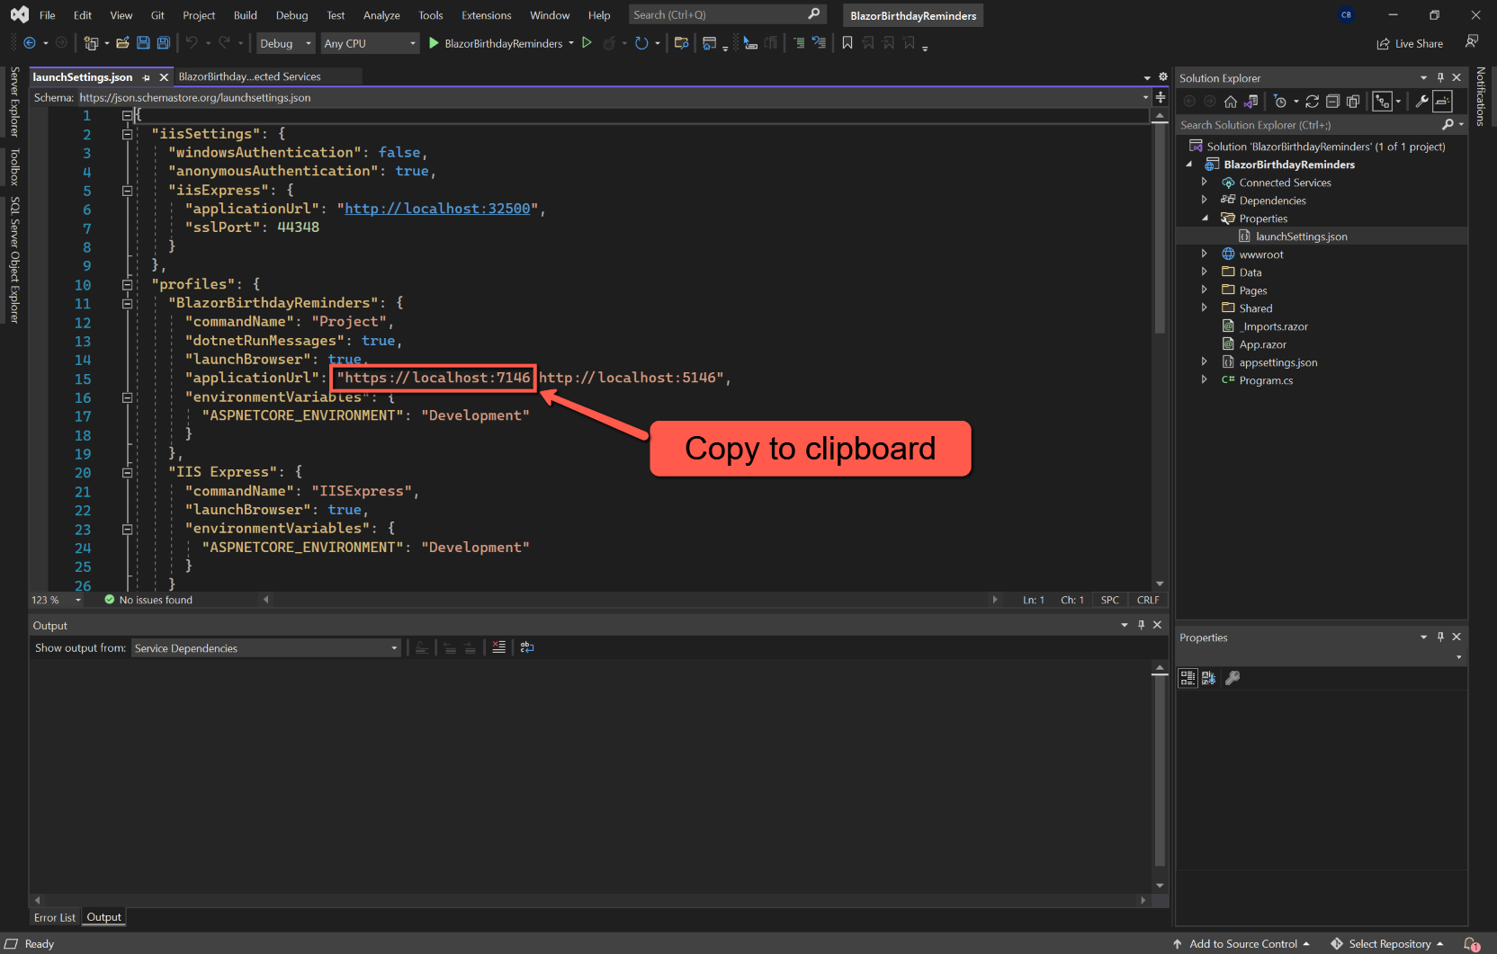
Task: Toggle word wrap in Output panel
Action: coord(527,647)
